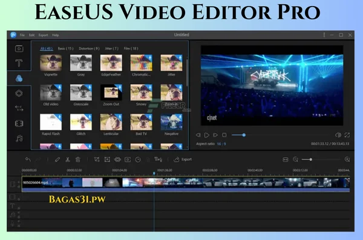Click the Edit pencil tool

tap(57, 159)
